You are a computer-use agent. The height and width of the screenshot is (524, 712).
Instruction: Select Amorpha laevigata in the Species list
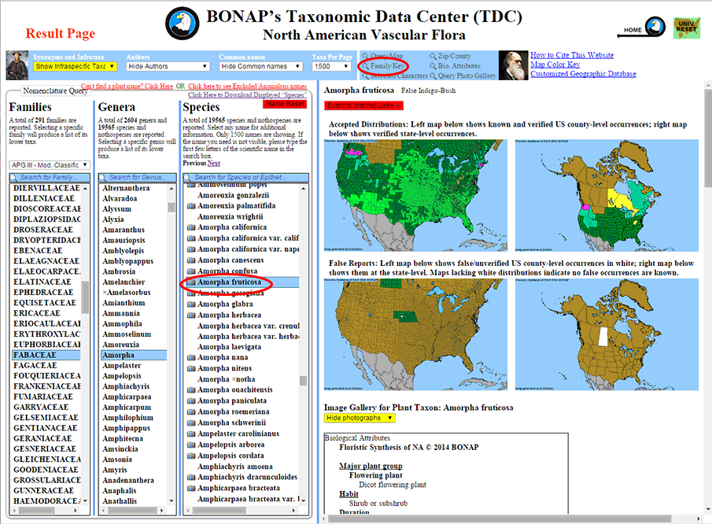[x=229, y=347]
